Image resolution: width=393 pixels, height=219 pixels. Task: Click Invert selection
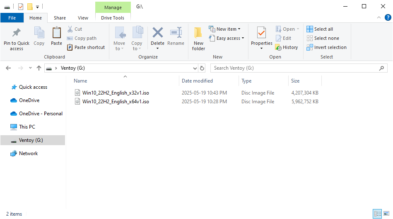(326, 47)
